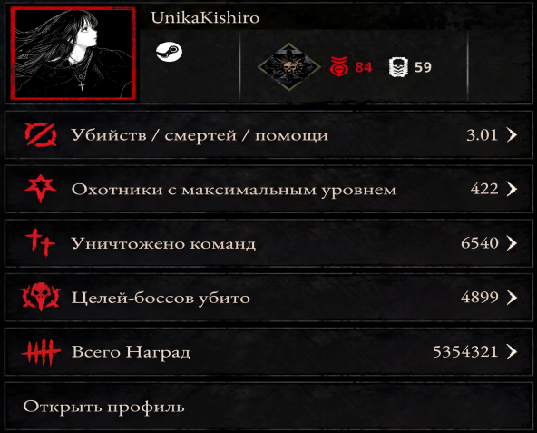Screen dimensions: 537x433
Task: Open the Убийств / смертей / помощи row
Action: (x=268, y=134)
